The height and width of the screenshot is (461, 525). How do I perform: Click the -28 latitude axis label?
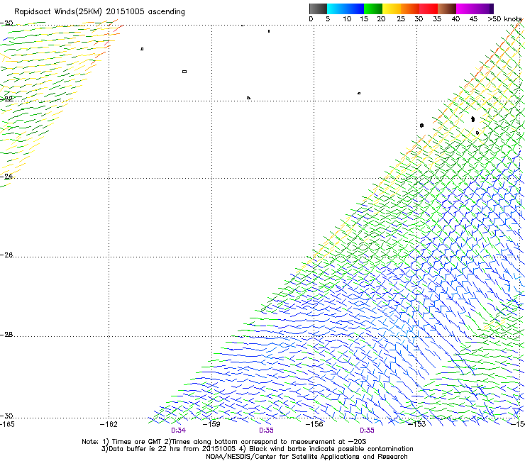point(6,335)
